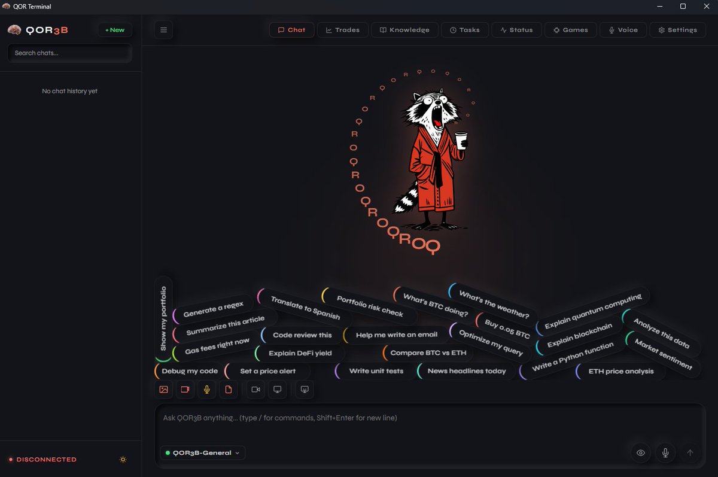Click the Optimize my query chip
The width and height of the screenshot is (718, 477).
(489, 343)
